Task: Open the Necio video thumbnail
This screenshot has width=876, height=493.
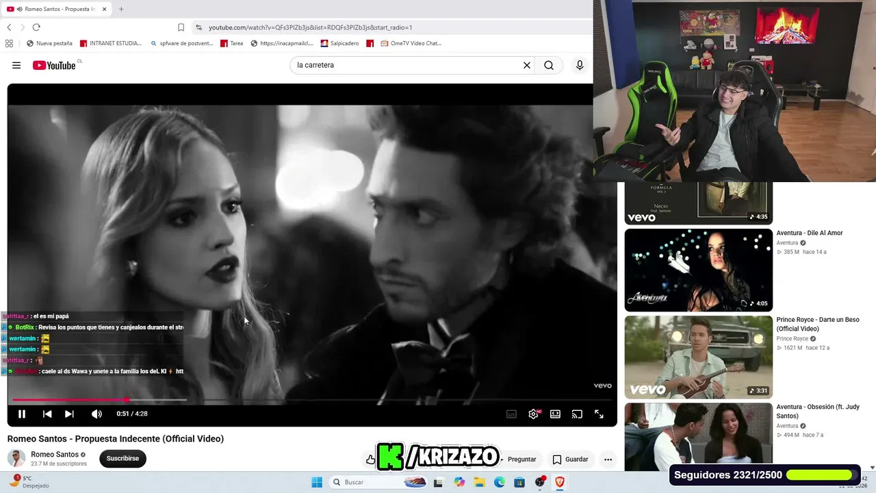Action: click(x=698, y=203)
